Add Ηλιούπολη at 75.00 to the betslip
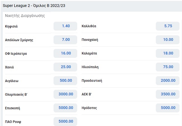The width and height of the screenshot is (182, 126). pyautogui.click(x=168, y=67)
